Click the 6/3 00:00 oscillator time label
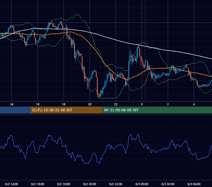The height and width of the screenshot is (187, 212). [x=142, y=184]
